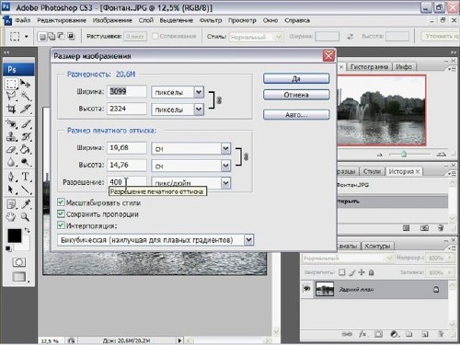Toggle lock all icon beside Закрепить
460x345 pixels.
tap(371, 272)
